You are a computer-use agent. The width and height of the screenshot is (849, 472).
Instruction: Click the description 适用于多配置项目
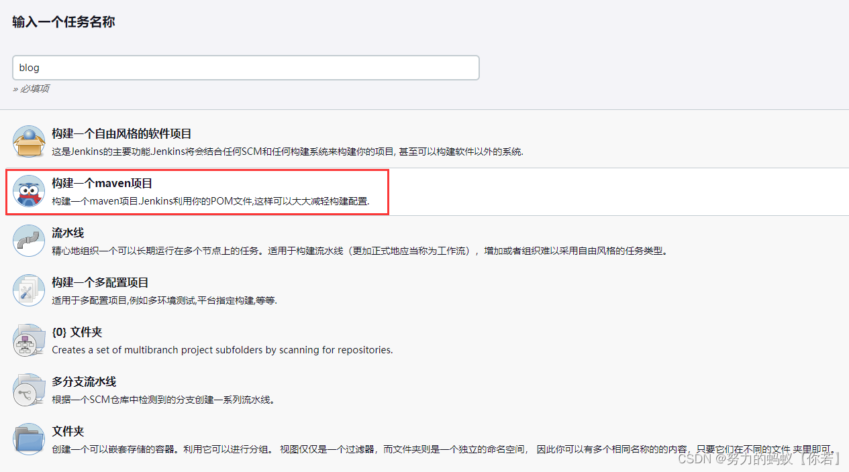[x=164, y=300]
